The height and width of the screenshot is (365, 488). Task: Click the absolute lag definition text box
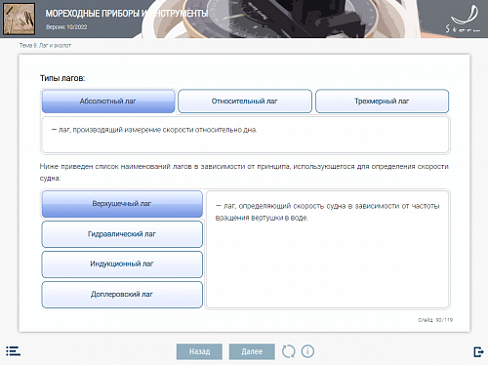pyautogui.click(x=245, y=135)
